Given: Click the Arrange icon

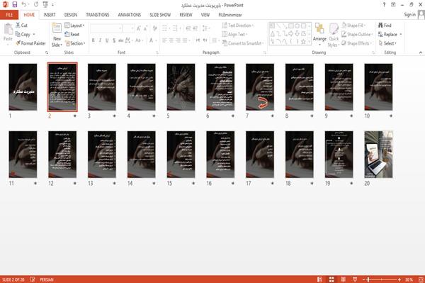Looking at the screenshot, I should (x=319, y=29).
